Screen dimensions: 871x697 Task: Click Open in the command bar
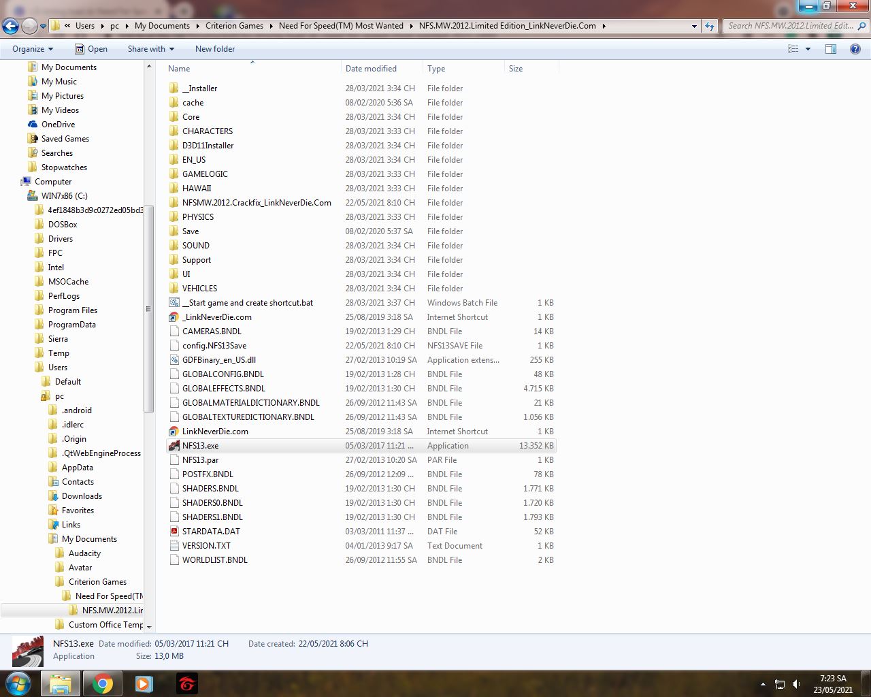click(x=91, y=49)
